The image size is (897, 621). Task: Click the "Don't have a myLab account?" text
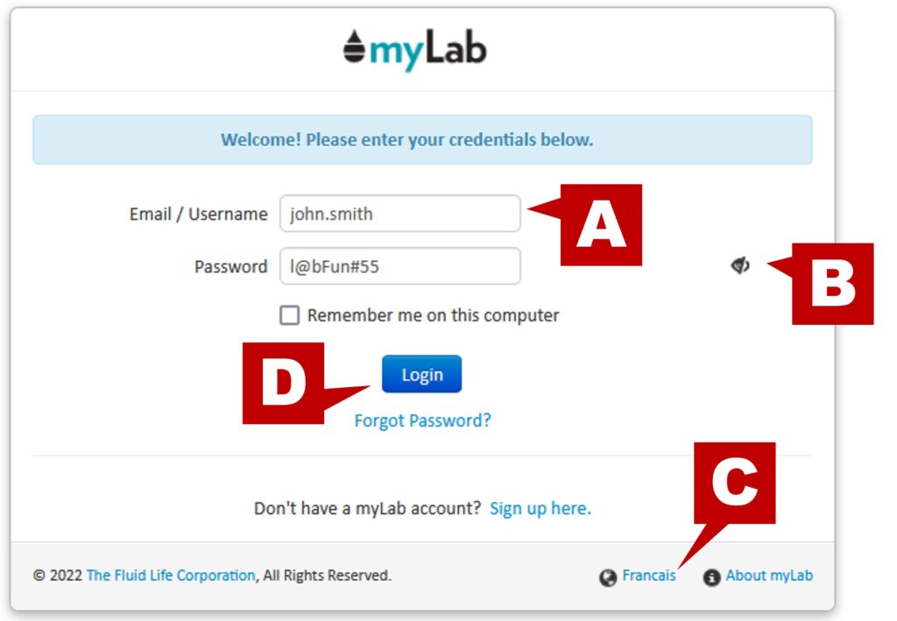368,508
